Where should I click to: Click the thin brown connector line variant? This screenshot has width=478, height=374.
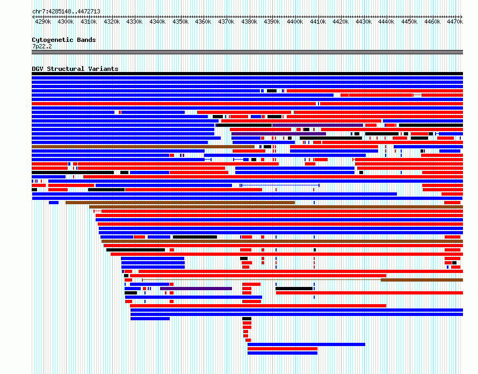(x=262, y=280)
